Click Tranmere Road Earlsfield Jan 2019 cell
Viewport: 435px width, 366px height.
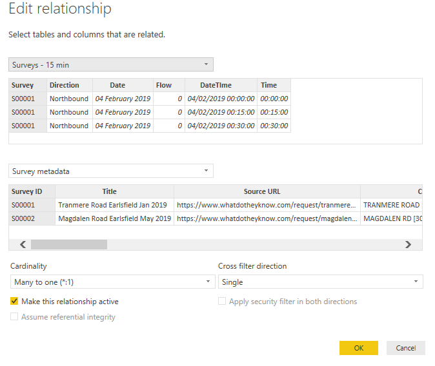(x=115, y=205)
